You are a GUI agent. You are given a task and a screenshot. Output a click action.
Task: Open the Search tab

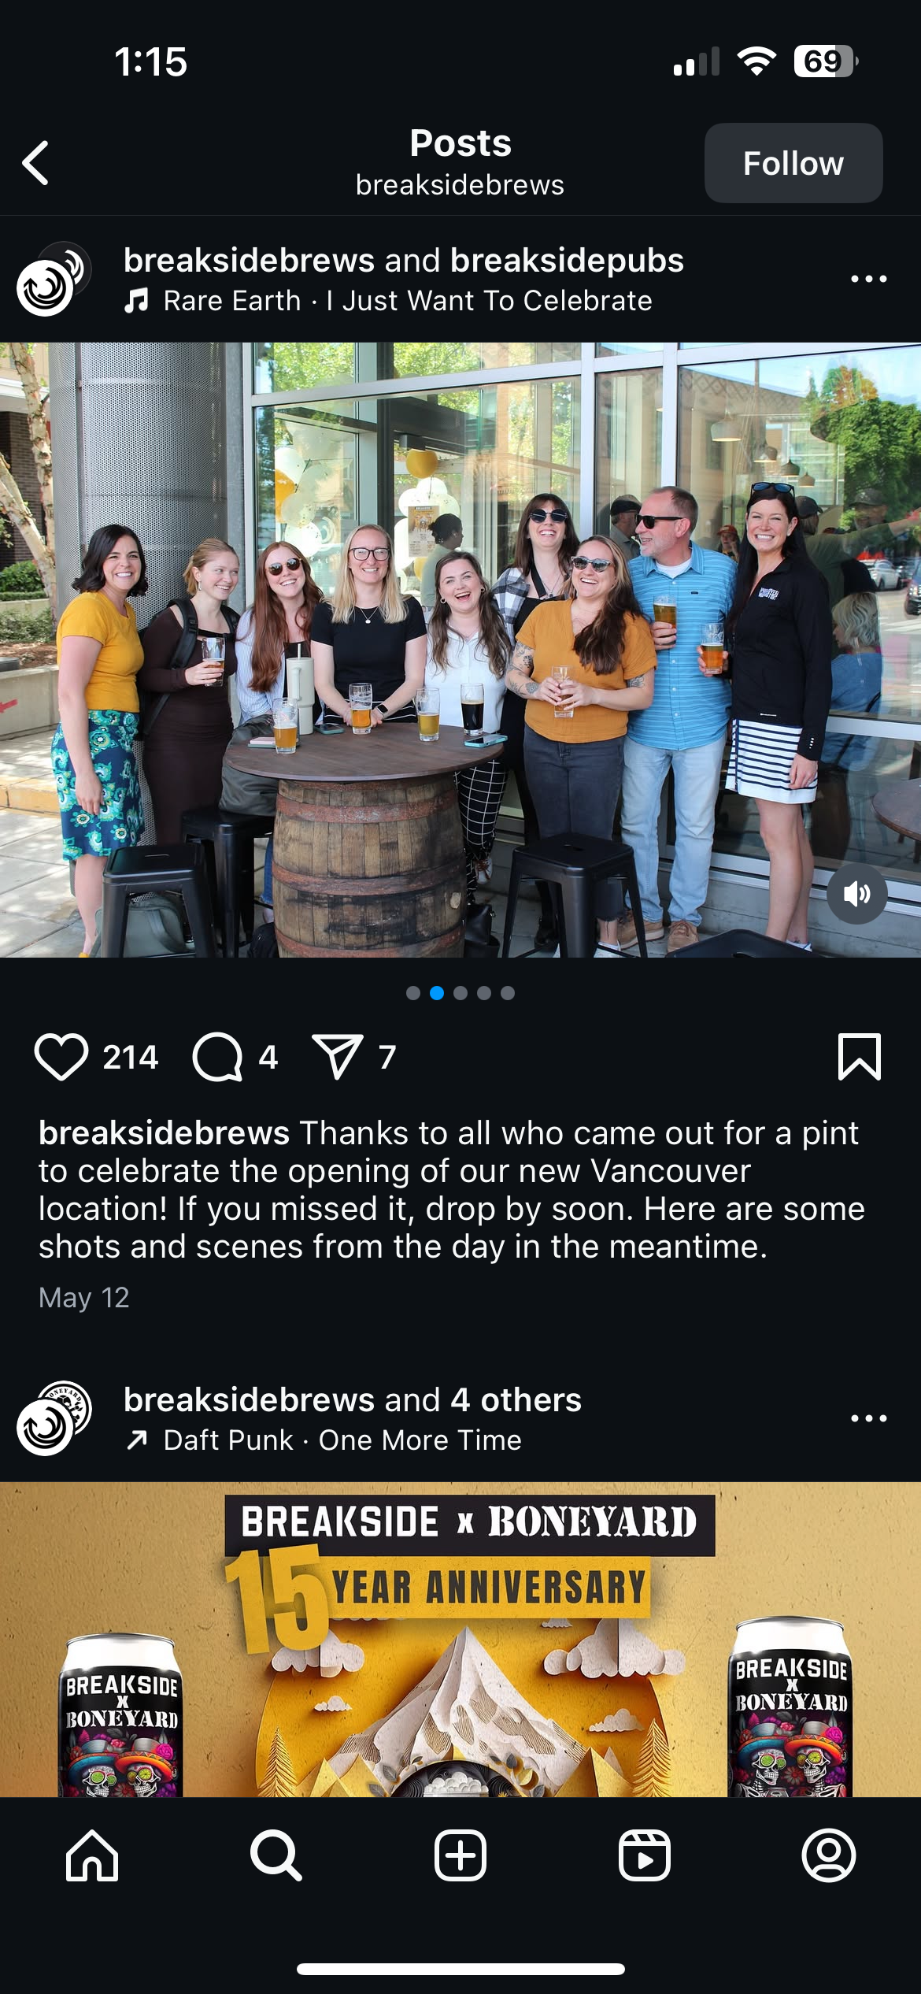click(x=276, y=1855)
